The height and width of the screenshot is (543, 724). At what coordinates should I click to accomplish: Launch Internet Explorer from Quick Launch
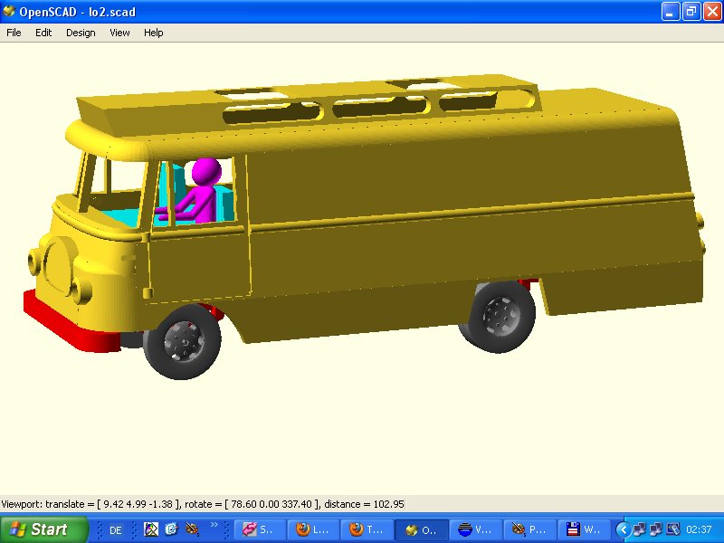tap(171, 530)
